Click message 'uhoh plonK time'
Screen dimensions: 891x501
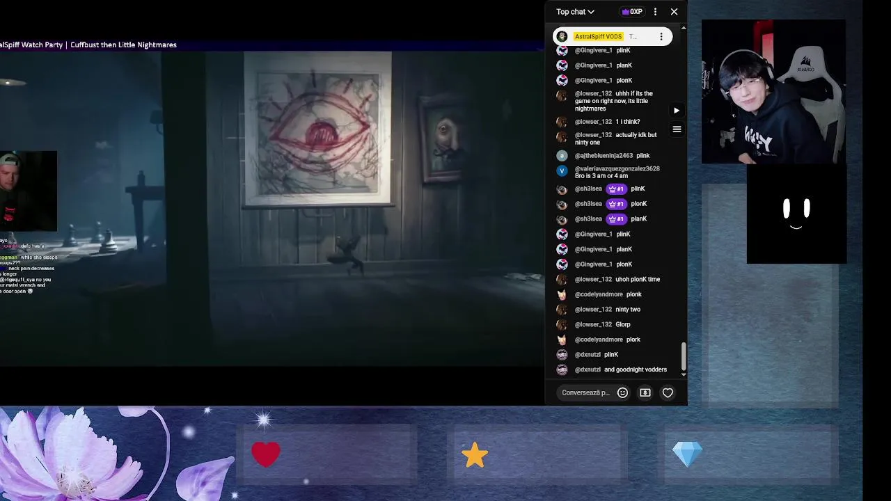[x=638, y=280]
